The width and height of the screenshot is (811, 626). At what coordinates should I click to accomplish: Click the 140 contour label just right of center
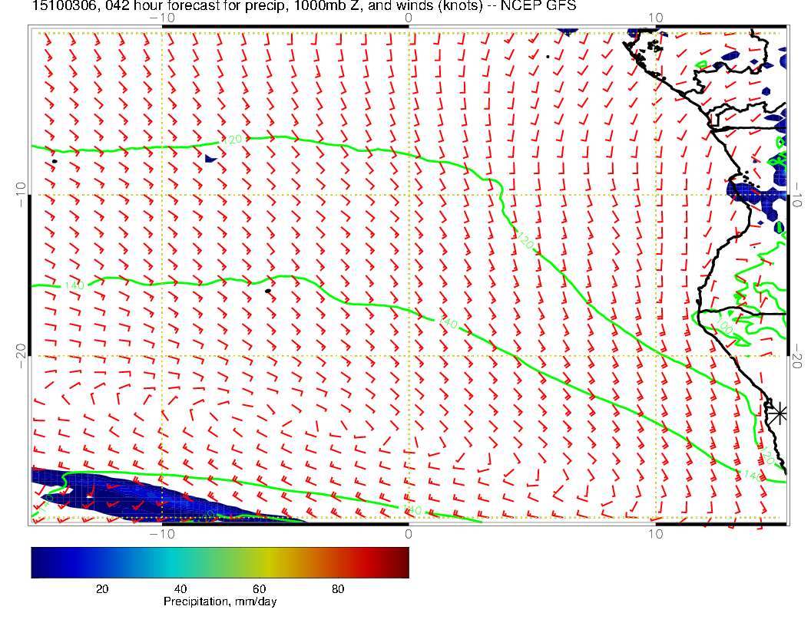[x=449, y=324]
